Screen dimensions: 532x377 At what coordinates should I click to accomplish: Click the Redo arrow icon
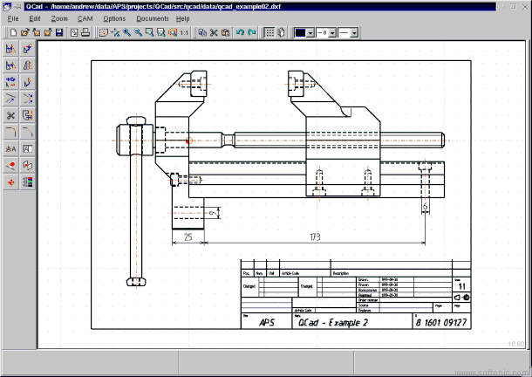[252, 32]
